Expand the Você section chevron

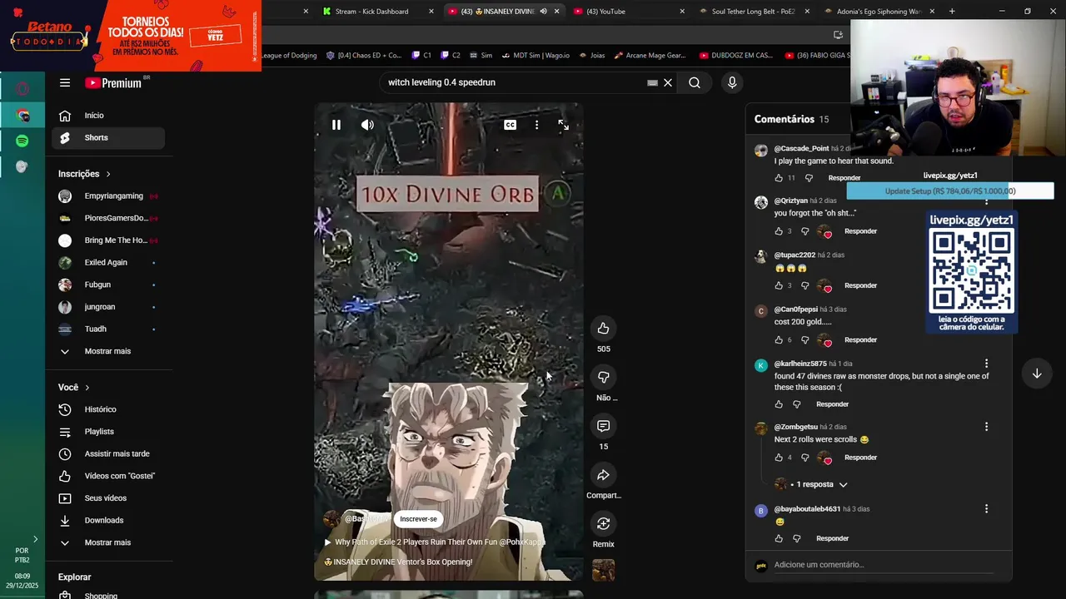87,388
